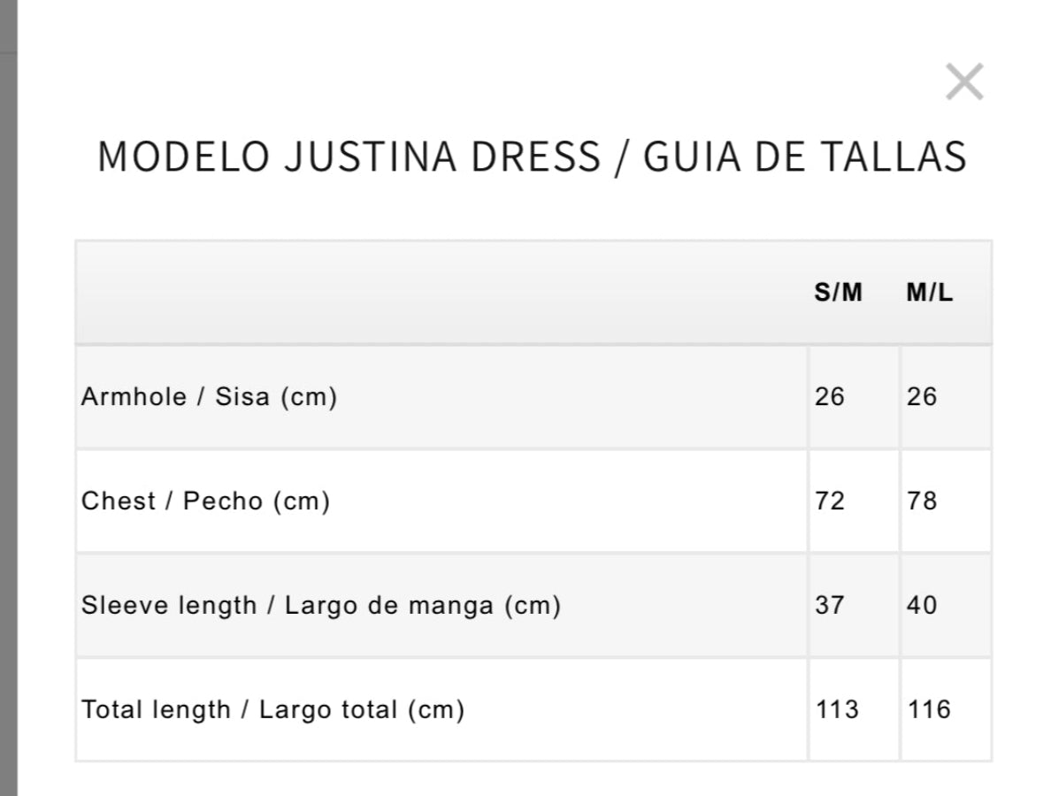The width and height of the screenshot is (1043, 796).
Task: Click the M/L column header
Action: point(929,293)
